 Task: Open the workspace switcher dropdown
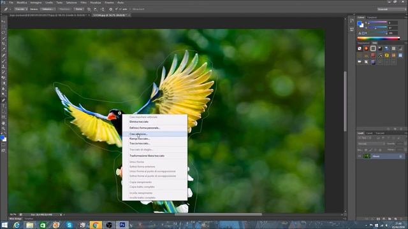(x=391, y=9)
